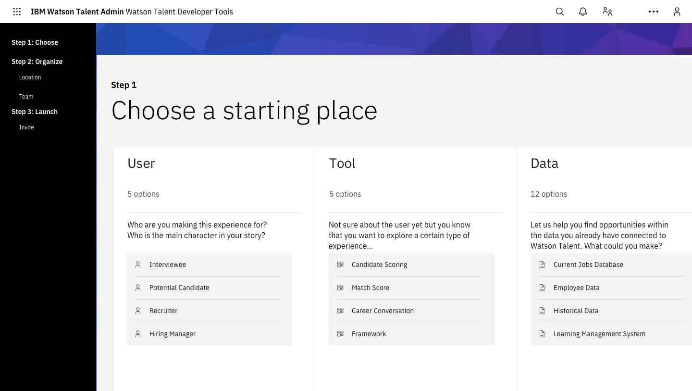The height and width of the screenshot is (391, 692).
Task: Select the Recruiter user option
Action: click(x=209, y=311)
